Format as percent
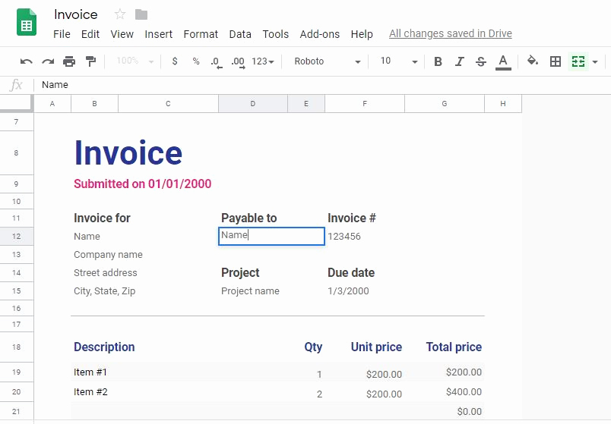Viewport: 611px width, 424px height. click(x=196, y=61)
